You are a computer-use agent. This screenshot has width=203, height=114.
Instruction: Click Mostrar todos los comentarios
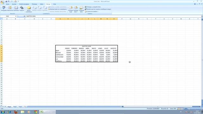point(57,9)
